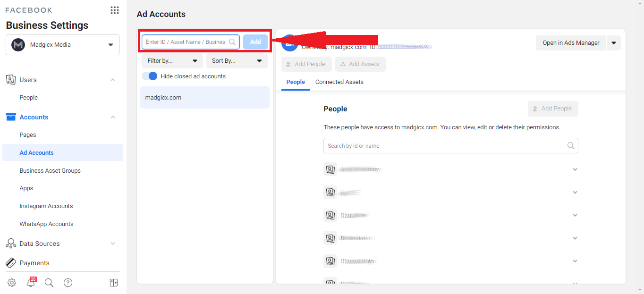
Task: Collapse the Accounts section chevron
Action: click(x=113, y=117)
